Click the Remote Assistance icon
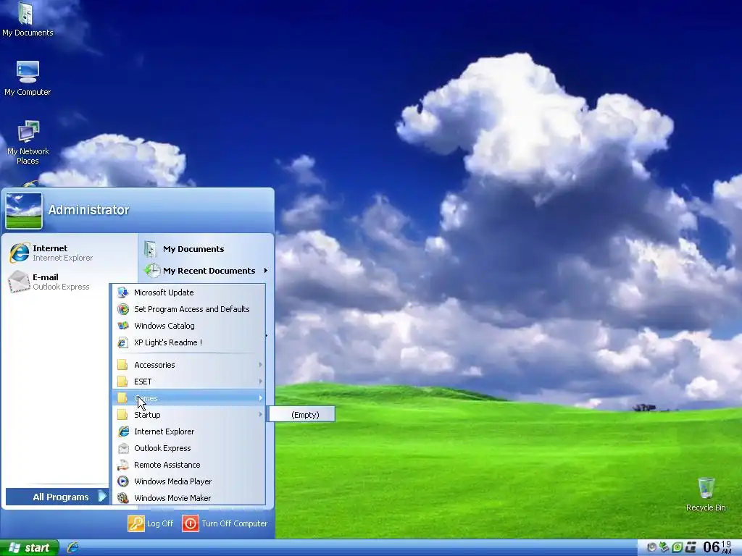This screenshot has width=742, height=556. click(123, 465)
